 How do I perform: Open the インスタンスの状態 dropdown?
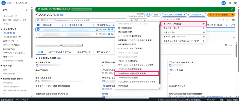tap(174, 15)
